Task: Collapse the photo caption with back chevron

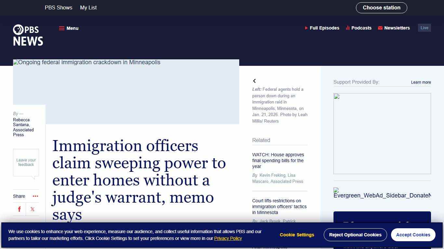Action: point(255,81)
